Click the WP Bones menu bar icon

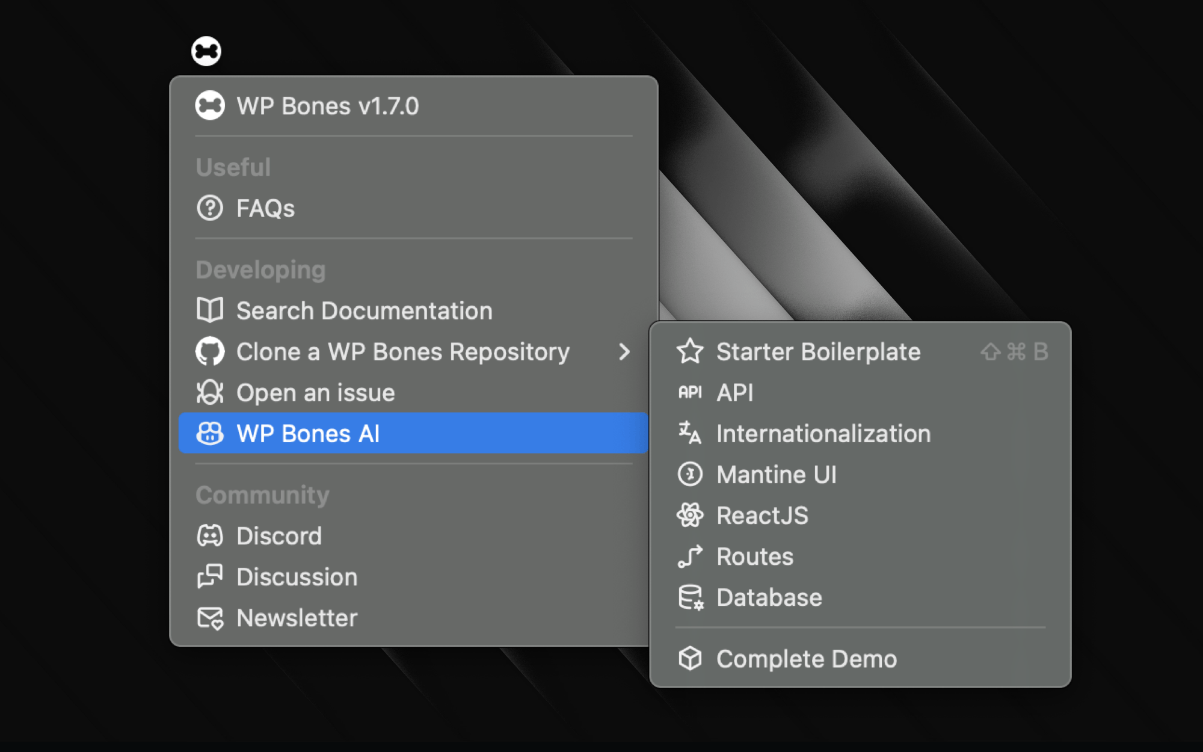pyautogui.click(x=206, y=51)
